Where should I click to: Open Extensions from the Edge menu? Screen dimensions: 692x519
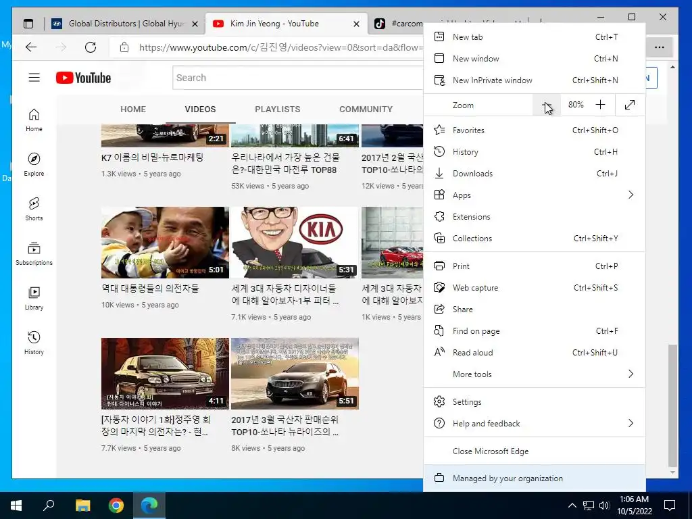pos(534,217)
